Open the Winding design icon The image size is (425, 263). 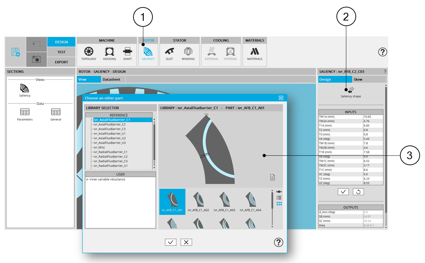(188, 53)
